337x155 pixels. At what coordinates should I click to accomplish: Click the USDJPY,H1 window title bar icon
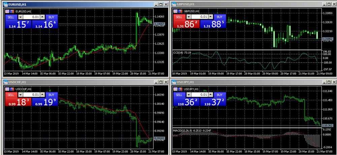pos(174,82)
